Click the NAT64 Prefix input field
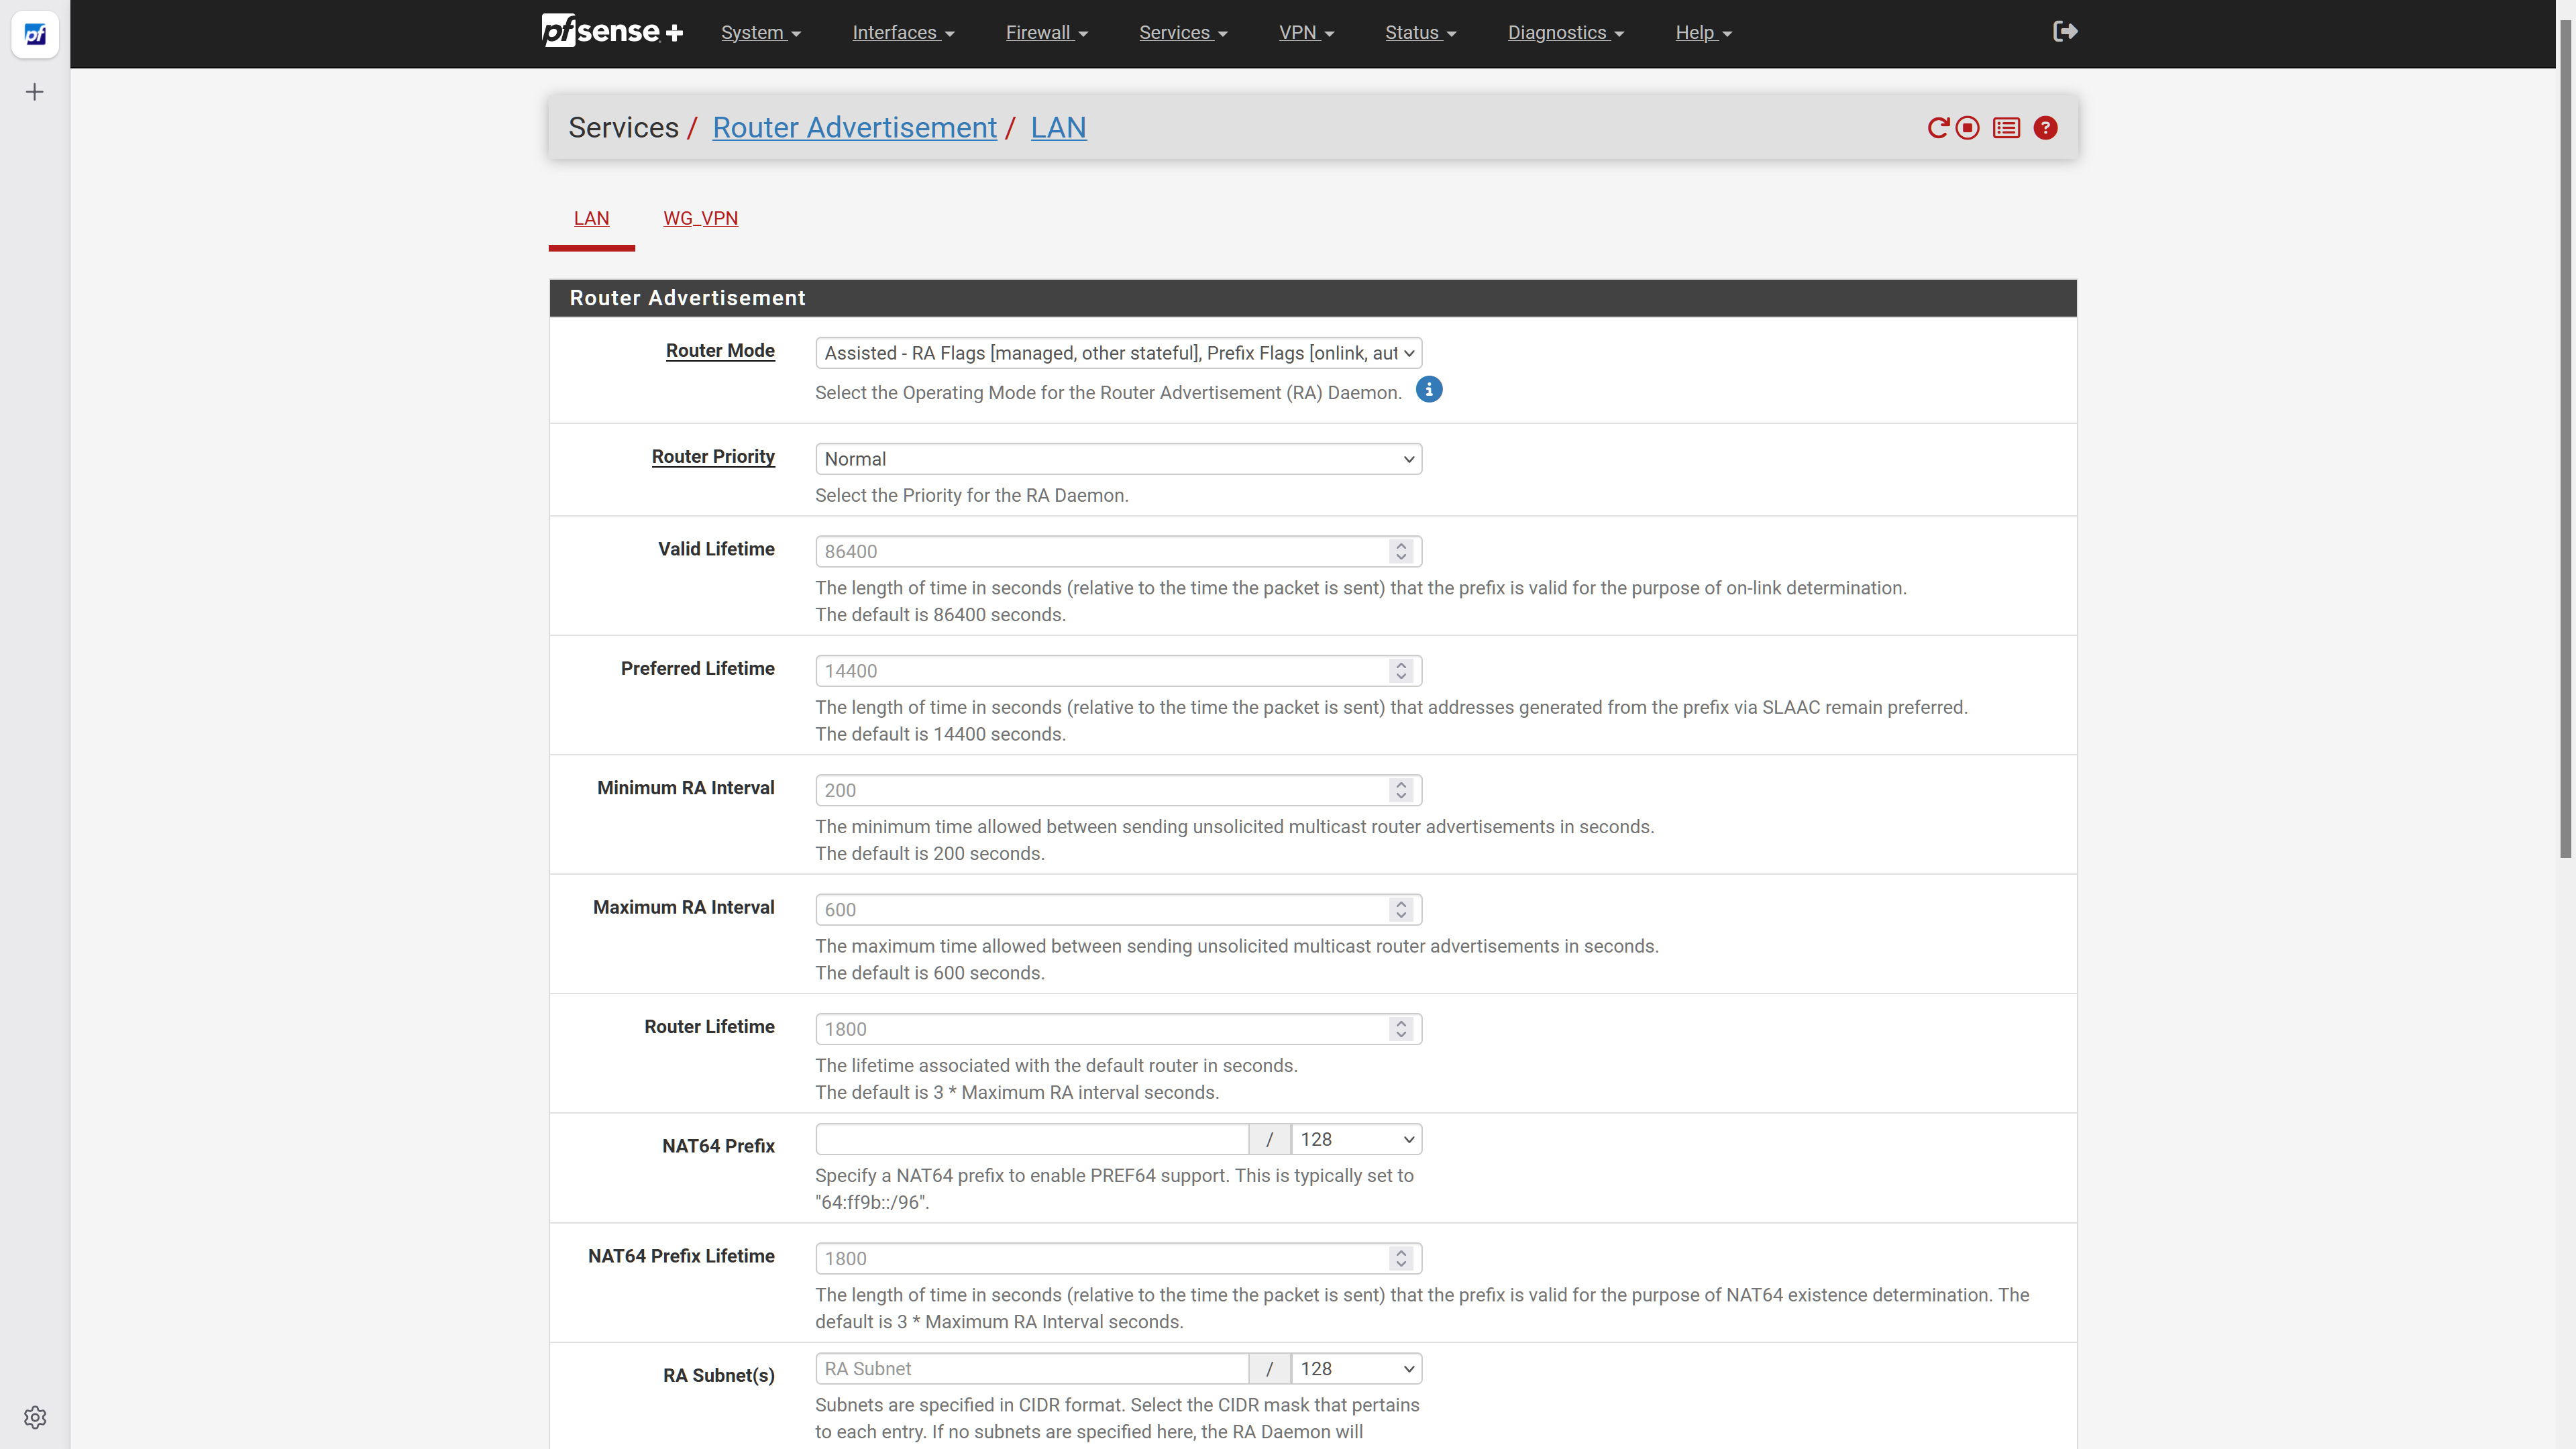This screenshot has height=1449, width=2576. [x=1031, y=1139]
